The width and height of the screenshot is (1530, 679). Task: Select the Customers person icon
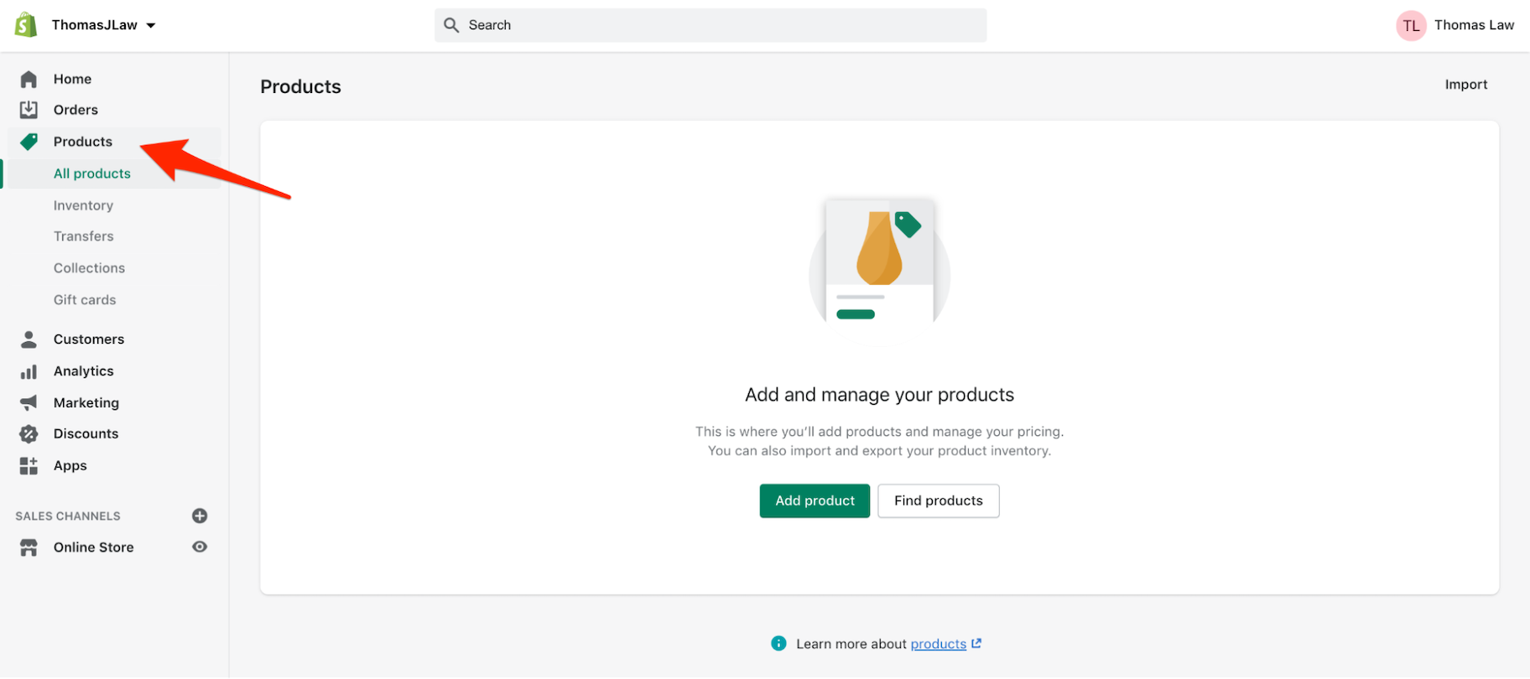[29, 339]
